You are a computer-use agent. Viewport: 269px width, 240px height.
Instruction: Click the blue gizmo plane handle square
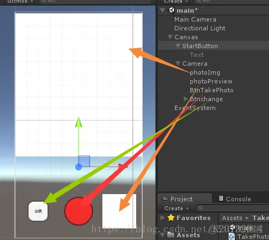pyautogui.click(x=84, y=161)
